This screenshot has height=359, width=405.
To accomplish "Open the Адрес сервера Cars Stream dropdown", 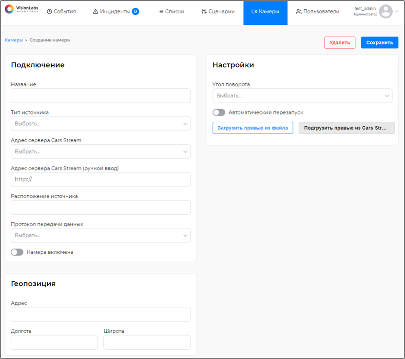I will coord(100,151).
